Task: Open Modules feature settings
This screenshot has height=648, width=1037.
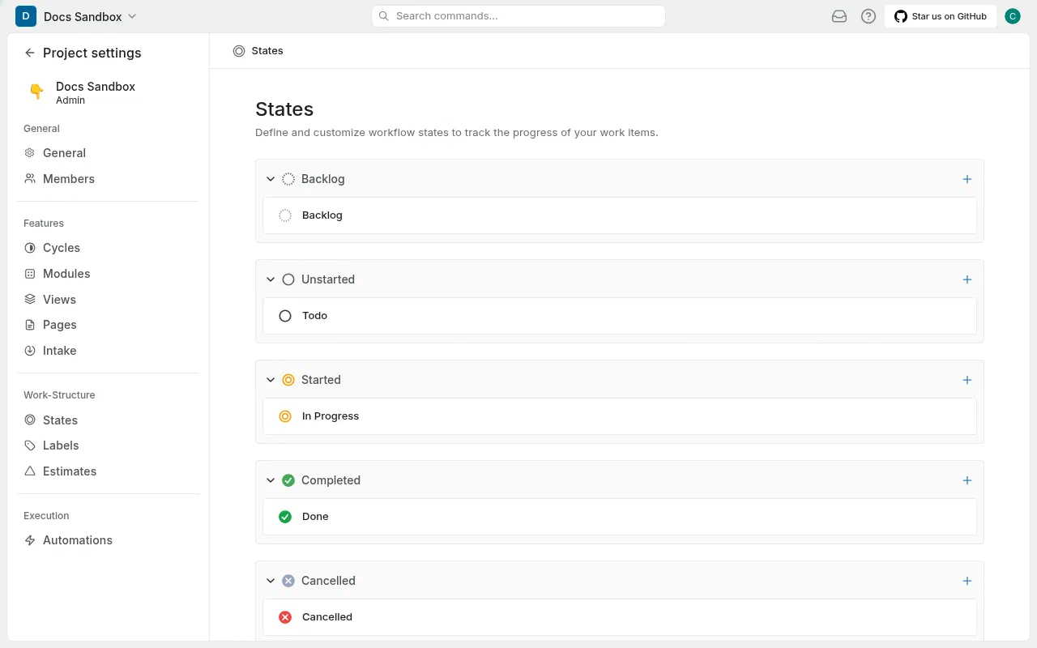Action: pyautogui.click(x=109, y=274)
